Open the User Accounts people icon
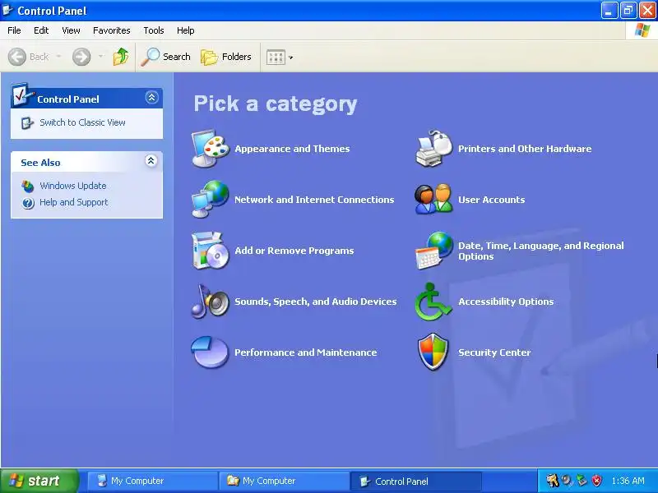This screenshot has height=493, width=658. tap(434, 200)
